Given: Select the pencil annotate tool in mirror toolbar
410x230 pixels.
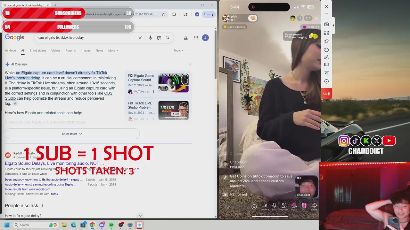Looking at the screenshot, I should click(x=326, y=57).
